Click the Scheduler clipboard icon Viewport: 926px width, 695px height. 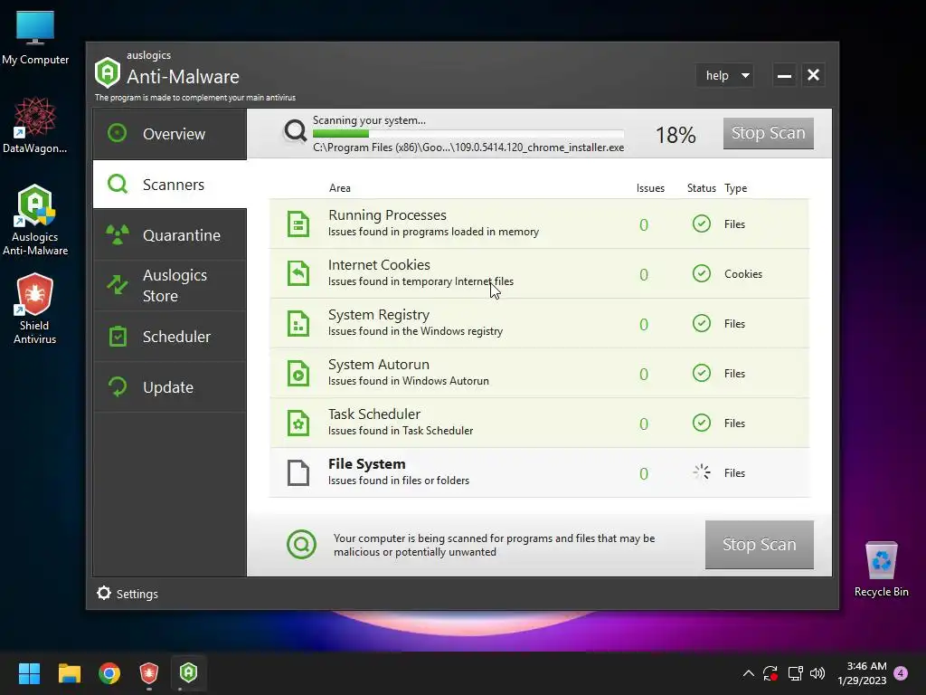click(118, 336)
